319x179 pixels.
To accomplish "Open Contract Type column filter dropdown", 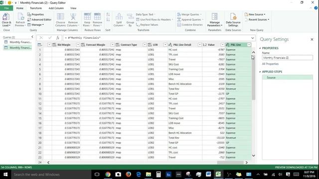I will (145, 45).
